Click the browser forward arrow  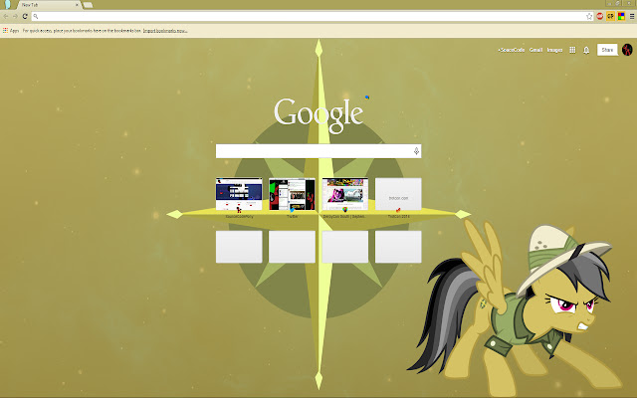tap(15, 16)
